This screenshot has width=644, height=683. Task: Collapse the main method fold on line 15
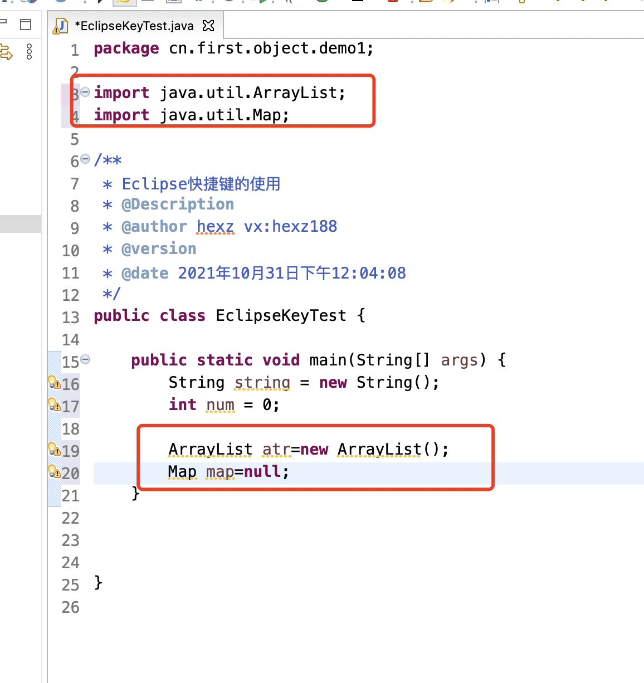point(85,359)
